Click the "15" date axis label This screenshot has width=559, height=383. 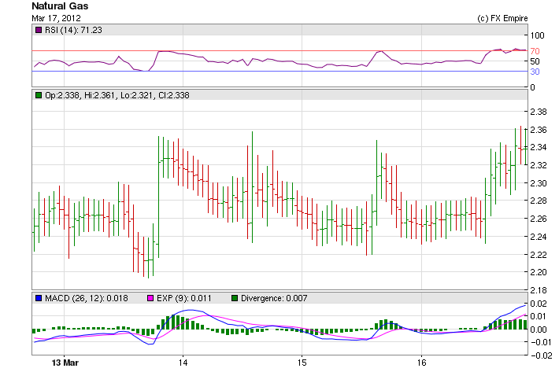pos(302,363)
